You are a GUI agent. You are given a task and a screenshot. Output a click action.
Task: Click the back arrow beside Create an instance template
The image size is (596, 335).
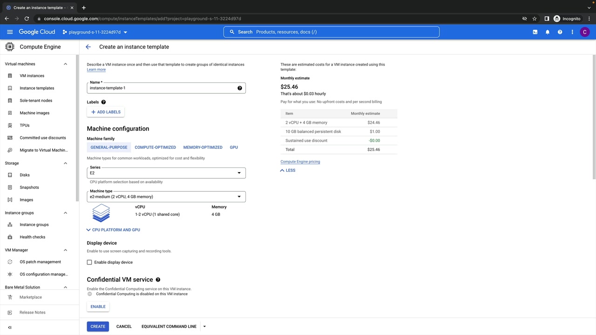(88, 47)
